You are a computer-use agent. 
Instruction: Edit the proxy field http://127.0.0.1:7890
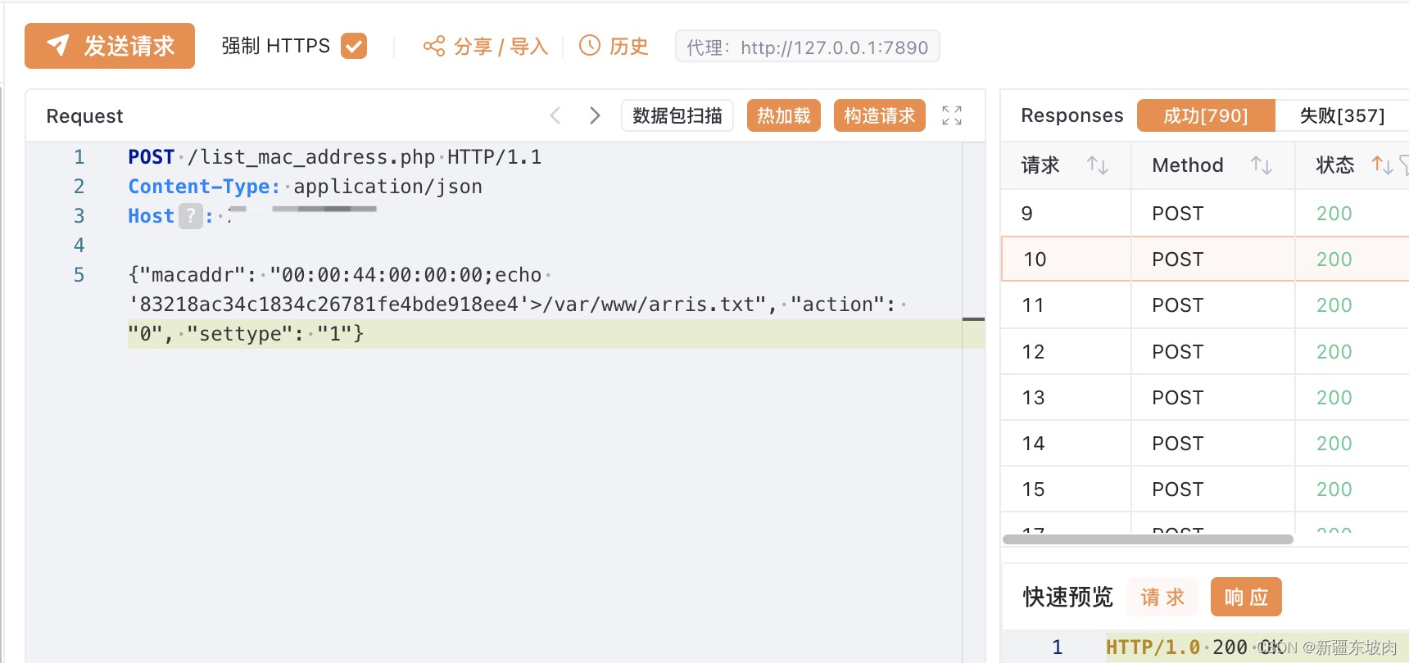point(807,47)
